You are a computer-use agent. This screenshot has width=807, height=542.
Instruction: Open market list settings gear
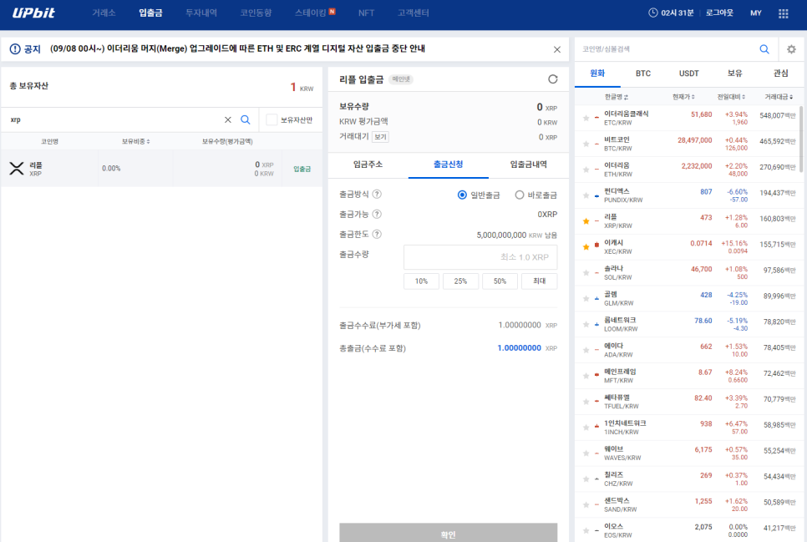pos(791,49)
